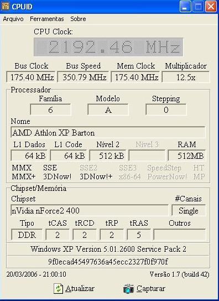This screenshot has height=301, width=219.
Task: Click the green refresh icon beside Atualizar
Action: [58, 288]
